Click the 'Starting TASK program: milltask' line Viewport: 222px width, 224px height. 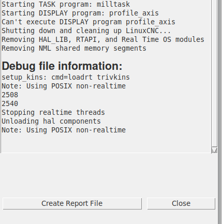[66, 4]
